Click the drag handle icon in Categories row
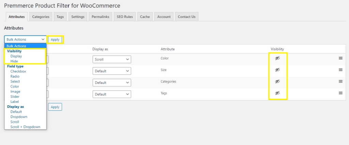This screenshot has width=349, height=145. (340, 81)
